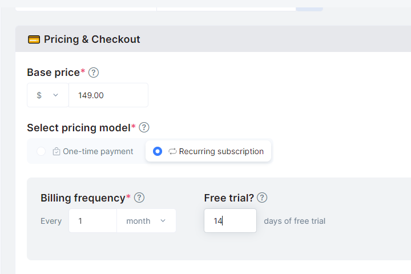The height and width of the screenshot is (274, 411).
Task: Click the Pricing & Checkout section title
Action: click(x=92, y=39)
